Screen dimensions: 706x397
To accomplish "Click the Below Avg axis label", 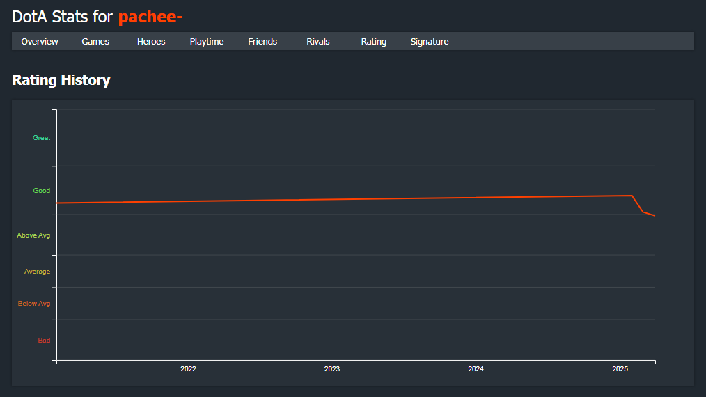I will pos(34,304).
